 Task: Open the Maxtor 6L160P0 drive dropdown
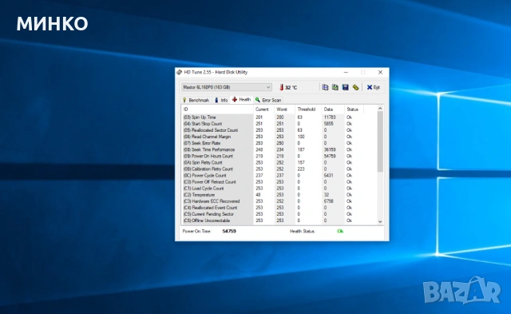click(x=226, y=87)
